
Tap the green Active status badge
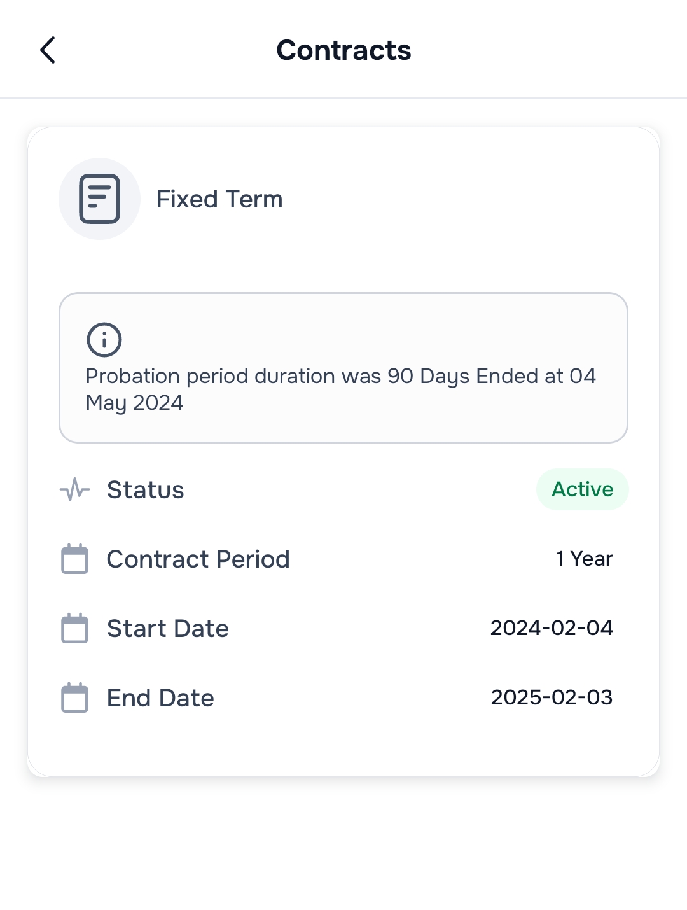coord(582,489)
